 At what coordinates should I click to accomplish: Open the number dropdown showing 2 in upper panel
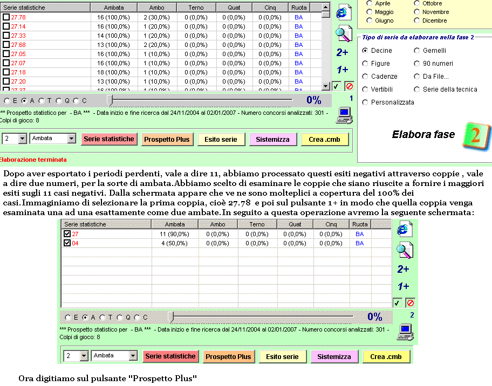(x=22, y=139)
